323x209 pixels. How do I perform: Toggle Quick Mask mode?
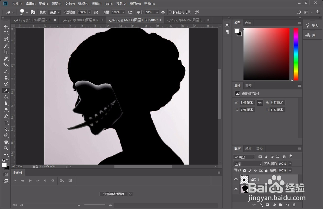6,175
